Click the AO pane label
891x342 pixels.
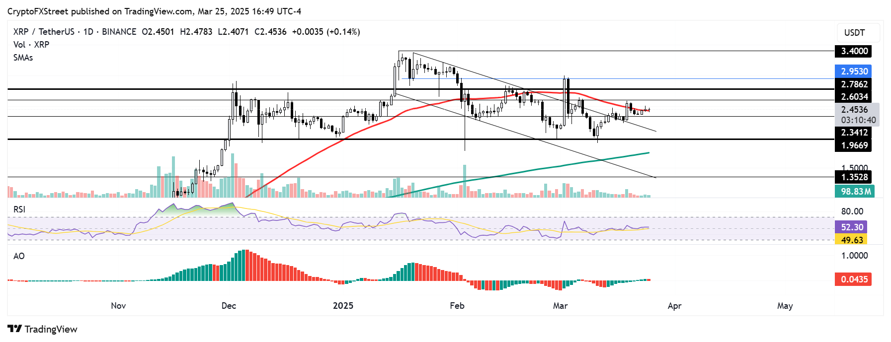(x=19, y=256)
